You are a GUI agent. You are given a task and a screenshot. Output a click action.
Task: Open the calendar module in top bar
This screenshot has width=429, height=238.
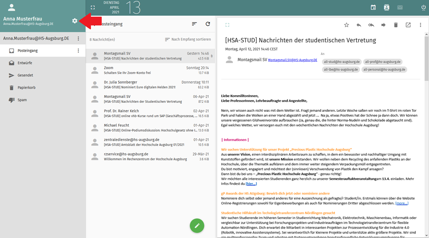pos(373,8)
